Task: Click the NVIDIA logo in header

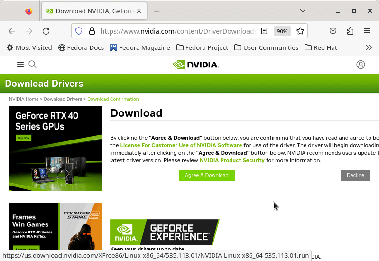Action: [195, 65]
